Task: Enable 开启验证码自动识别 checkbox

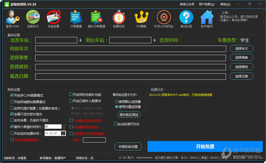Action: [x=71, y=120]
